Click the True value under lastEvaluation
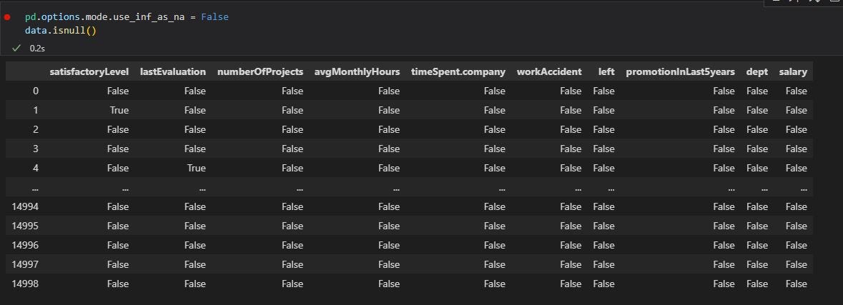This screenshot has width=843, height=305. pyautogui.click(x=196, y=168)
